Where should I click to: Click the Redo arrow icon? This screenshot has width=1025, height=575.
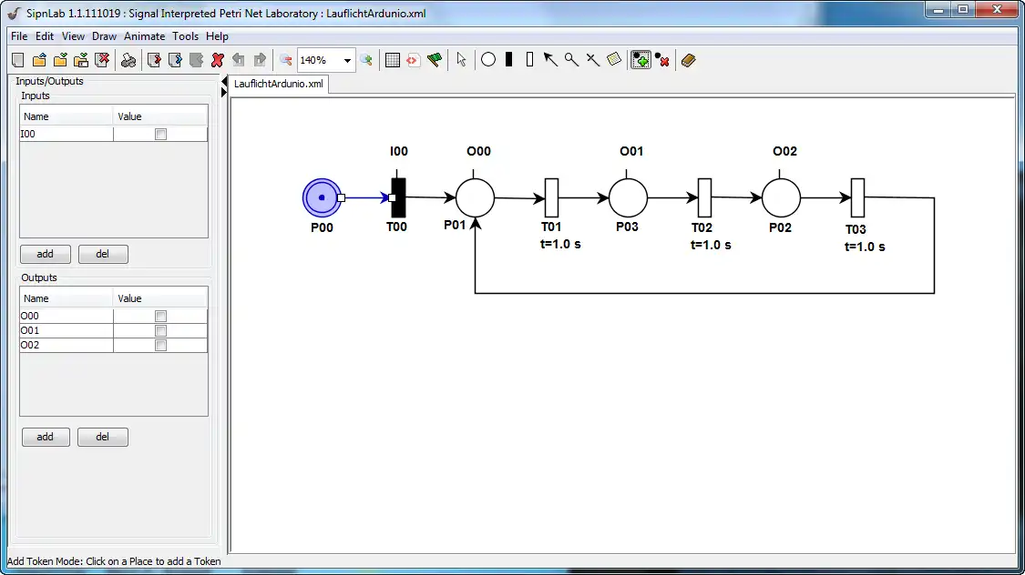pyautogui.click(x=260, y=60)
